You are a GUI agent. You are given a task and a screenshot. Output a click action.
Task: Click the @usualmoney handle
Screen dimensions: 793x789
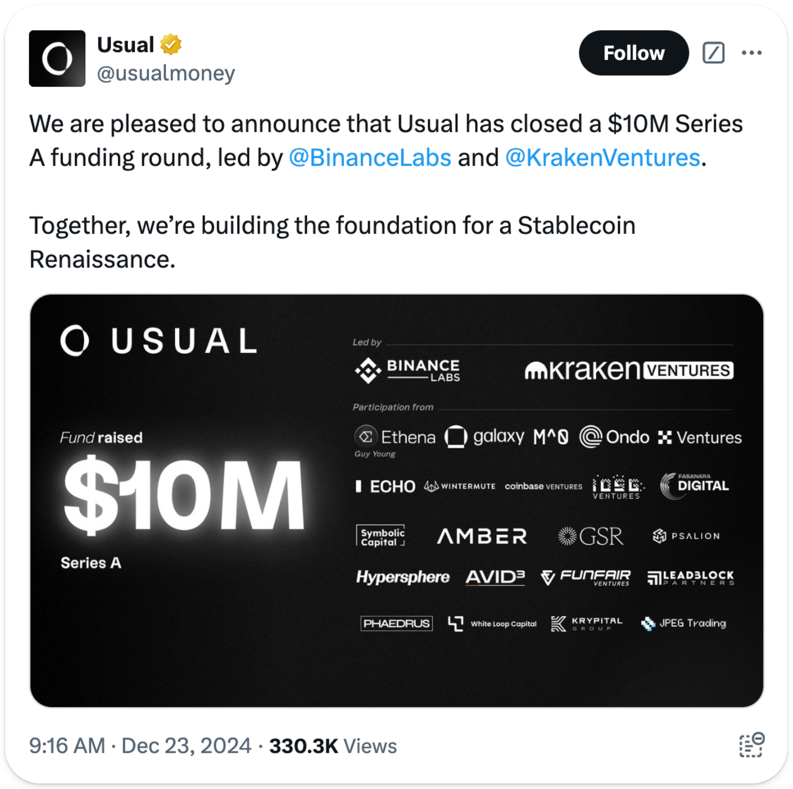(166, 73)
